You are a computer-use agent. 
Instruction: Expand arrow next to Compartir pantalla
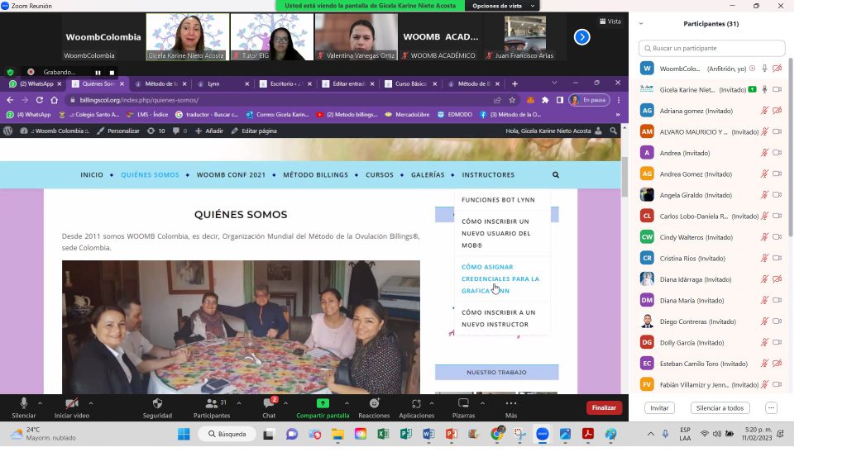347,403
